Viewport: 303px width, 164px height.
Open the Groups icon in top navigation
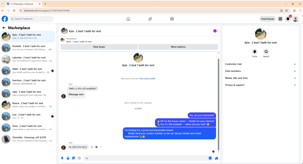pos(172,19)
